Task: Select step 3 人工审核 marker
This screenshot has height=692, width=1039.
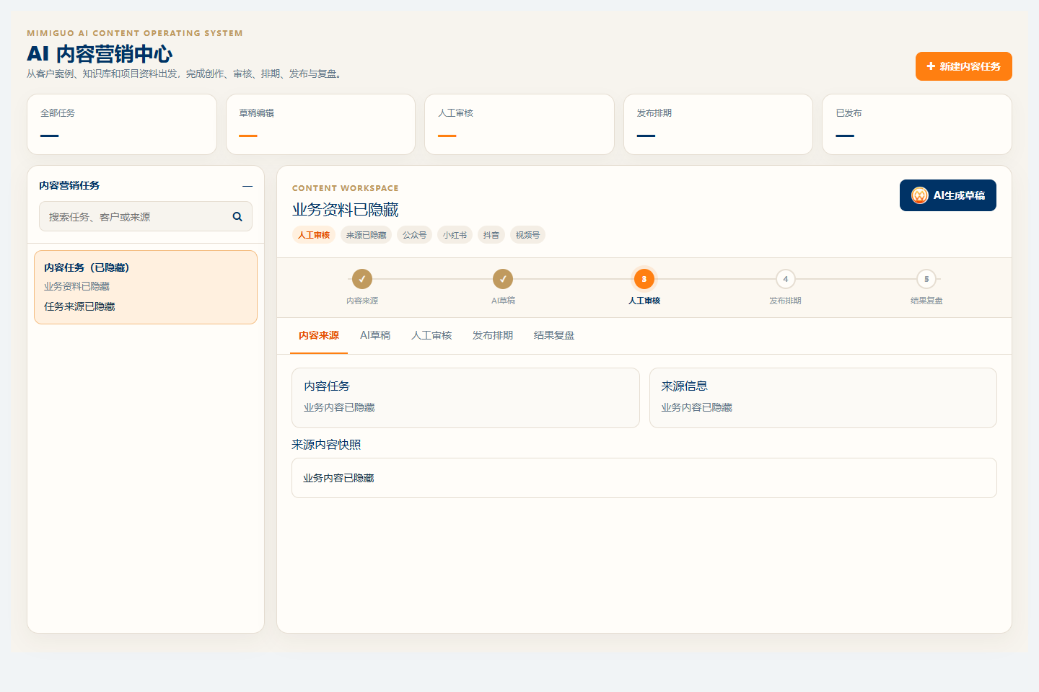Action: [644, 279]
